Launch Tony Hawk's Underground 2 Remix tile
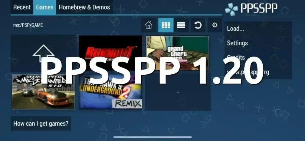Screen dimensions: 305x141 [111, 92]
